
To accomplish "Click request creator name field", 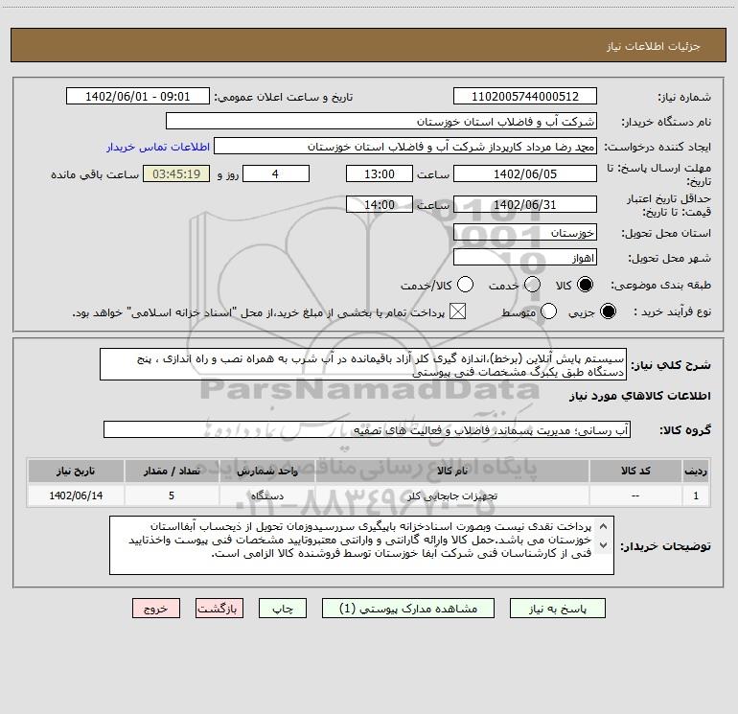I will (405, 147).
